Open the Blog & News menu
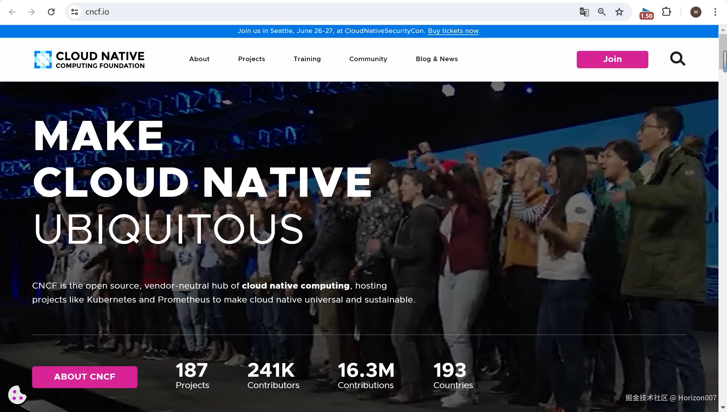The height and width of the screenshot is (412, 727). point(437,59)
